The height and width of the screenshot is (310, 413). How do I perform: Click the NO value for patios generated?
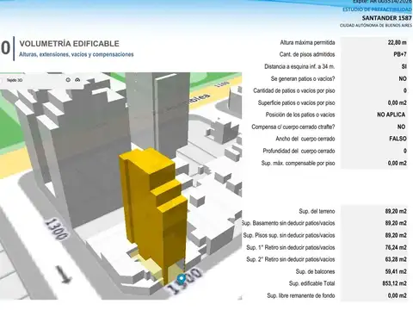[403, 78]
